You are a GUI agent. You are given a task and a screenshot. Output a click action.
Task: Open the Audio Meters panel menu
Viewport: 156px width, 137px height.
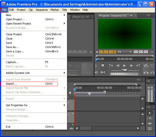click(x=148, y=81)
